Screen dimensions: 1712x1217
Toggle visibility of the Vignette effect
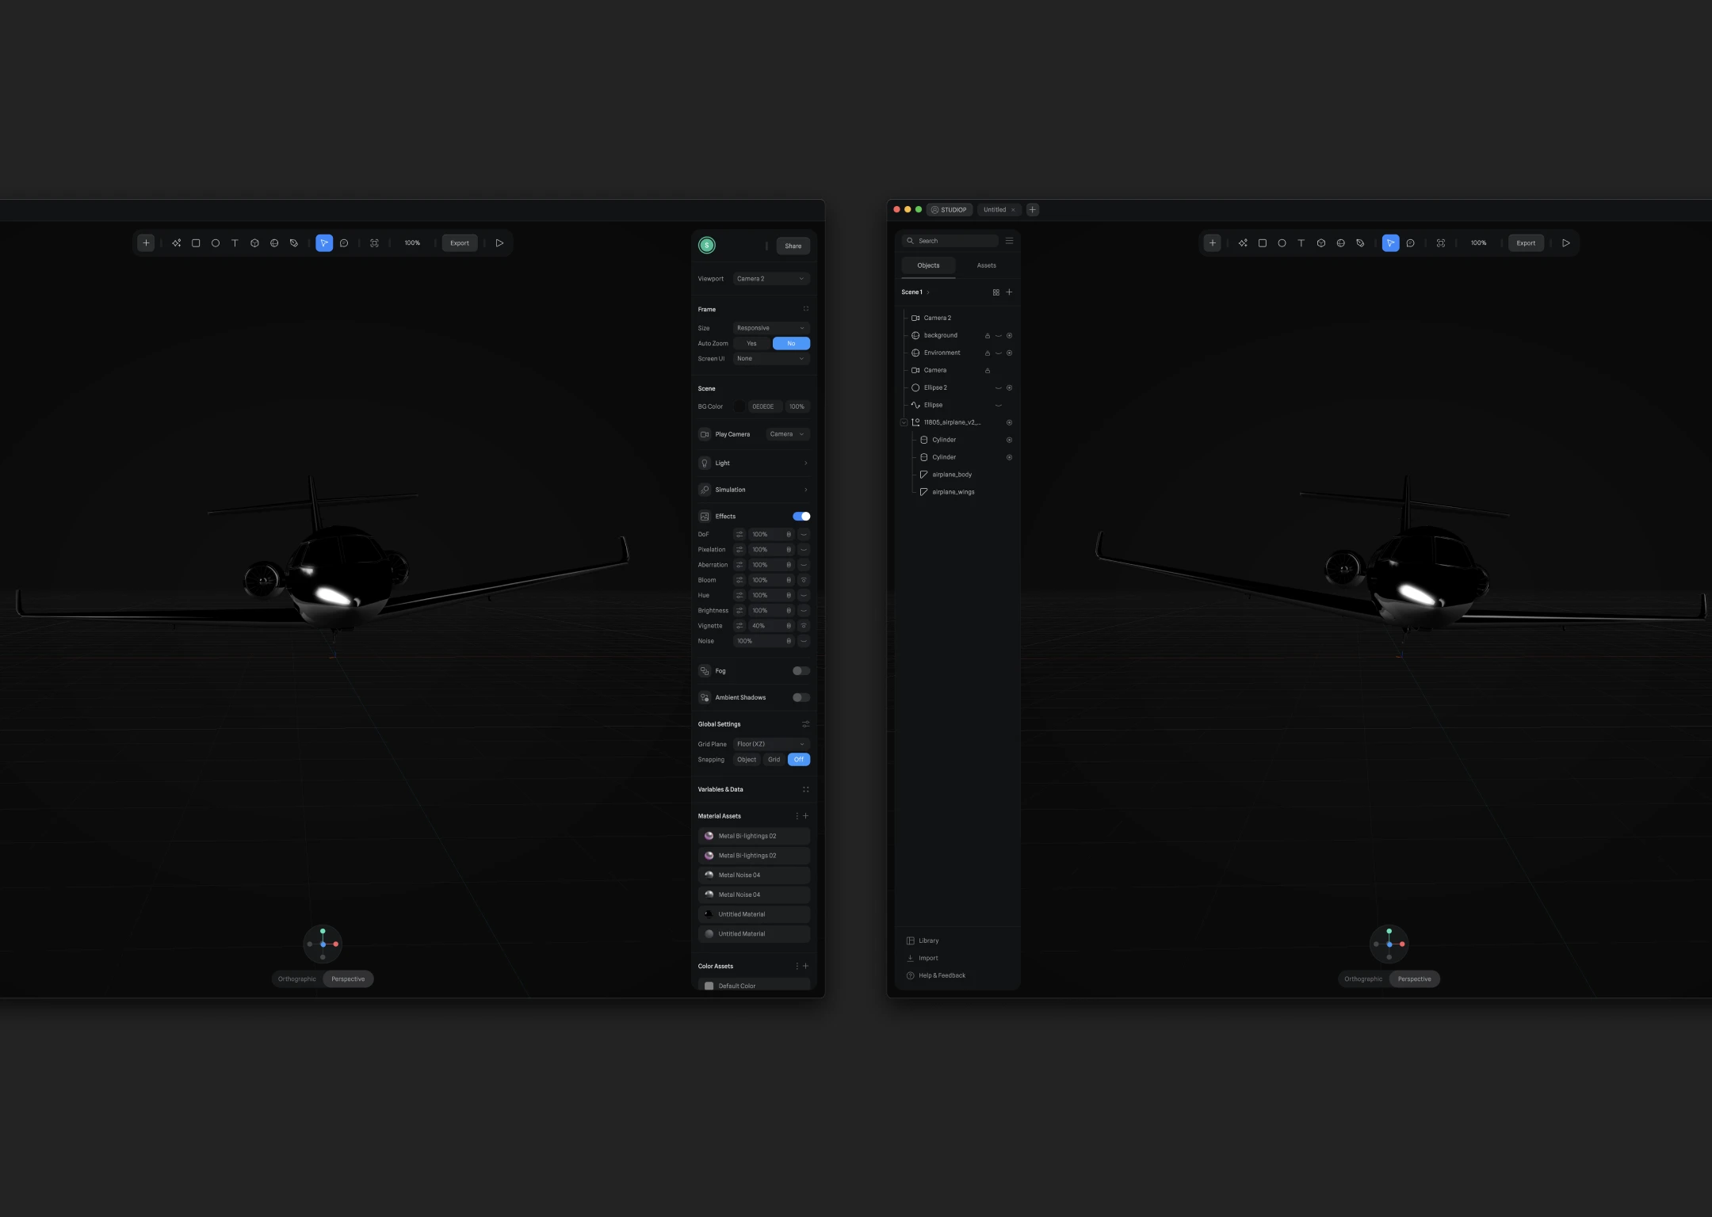click(804, 626)
